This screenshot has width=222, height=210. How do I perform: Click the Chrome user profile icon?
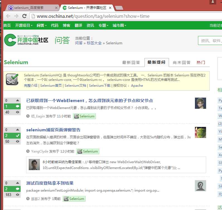pyautogui.click(x=213, y=2)
